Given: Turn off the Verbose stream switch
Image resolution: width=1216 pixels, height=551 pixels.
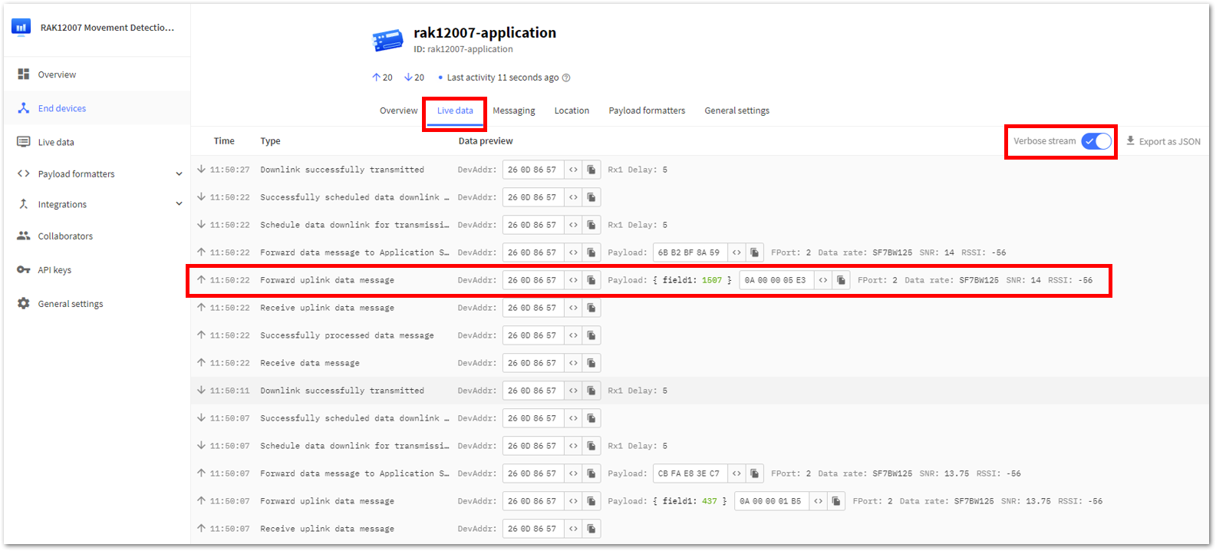Looking at the screenshot, I should 1096,141.
